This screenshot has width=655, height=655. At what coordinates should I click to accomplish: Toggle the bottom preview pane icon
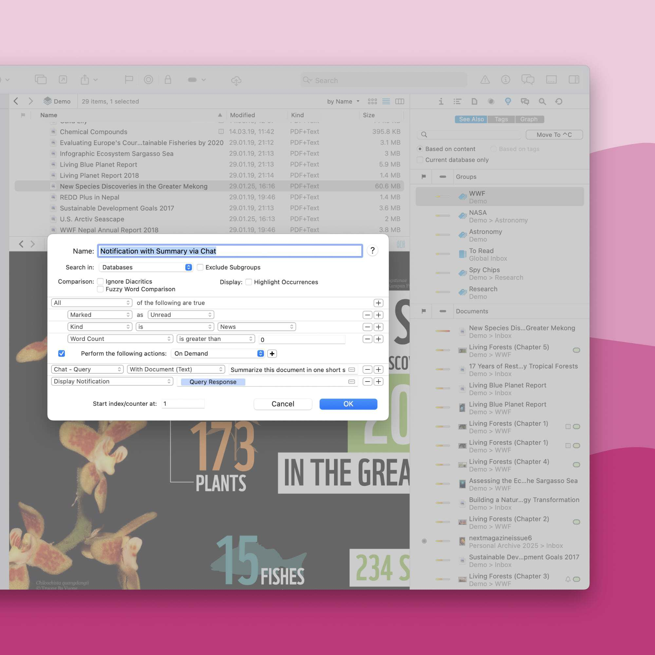pos(551,80)
